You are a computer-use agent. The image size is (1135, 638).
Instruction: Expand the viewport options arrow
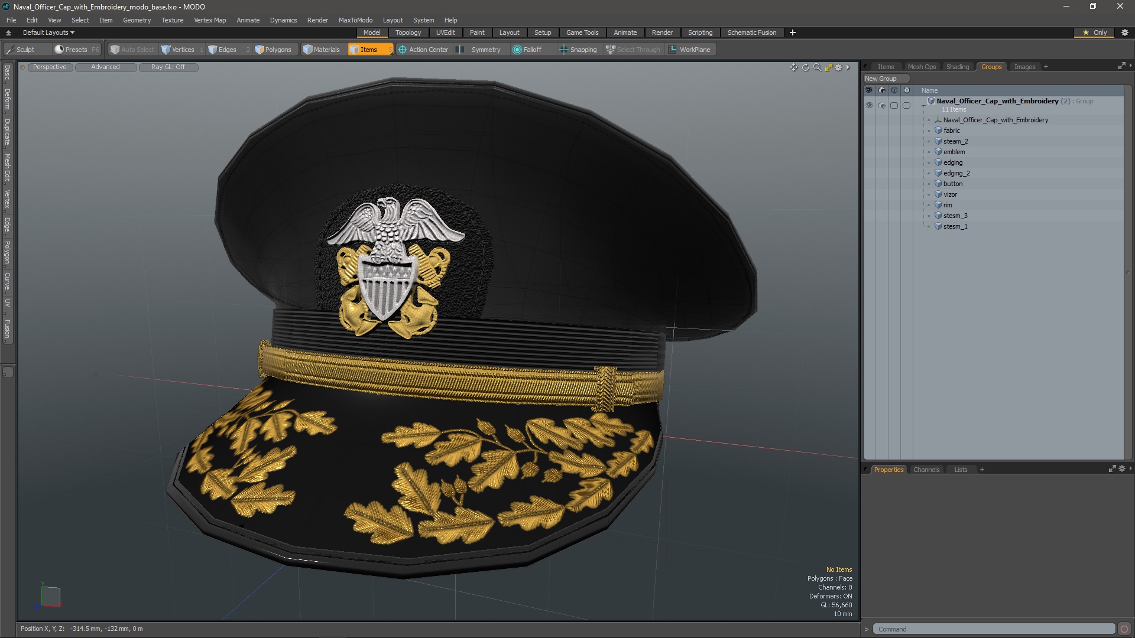click(848, 67)
